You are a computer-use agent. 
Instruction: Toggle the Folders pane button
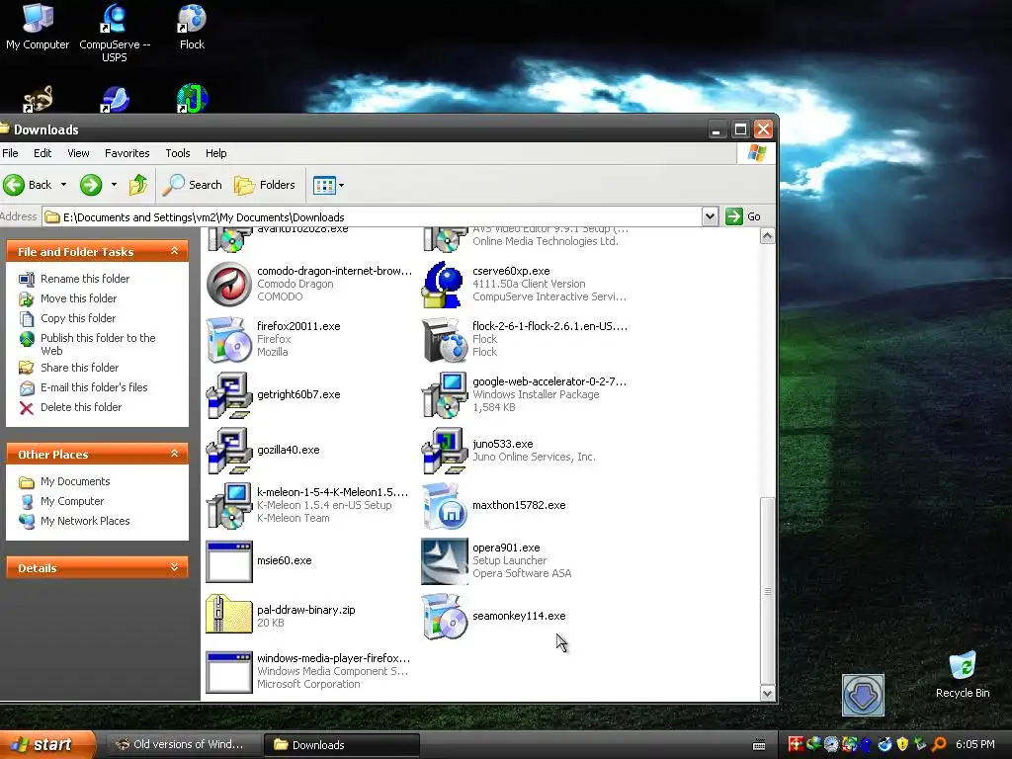click(x=265, y=185)
